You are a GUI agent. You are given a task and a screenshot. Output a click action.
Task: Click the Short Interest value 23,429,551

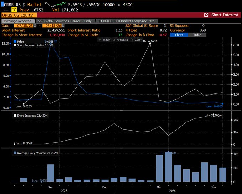click(x=56, y=30)
